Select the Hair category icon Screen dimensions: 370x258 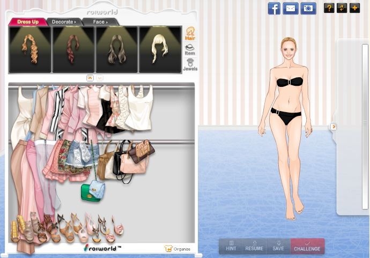click(190, 34)
